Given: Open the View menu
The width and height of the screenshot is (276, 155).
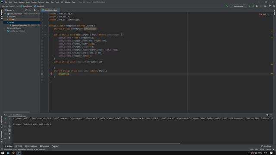Looking at the screenshot, I should (15, 2).
